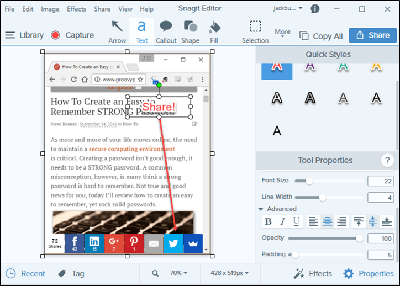Open the More tools dropdown
The image size is (400, 286).
[282, 33]
